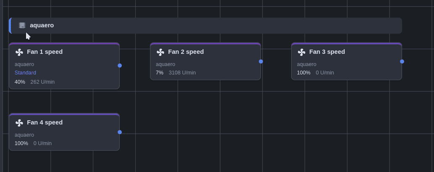Select the Fan 3 output connector dot
The width and height of the screenshot is (434, 172).
click(402, 61)
